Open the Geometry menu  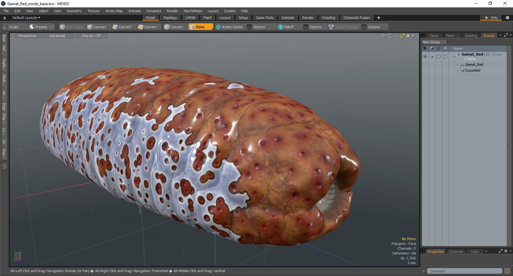[x=74, y=11]
